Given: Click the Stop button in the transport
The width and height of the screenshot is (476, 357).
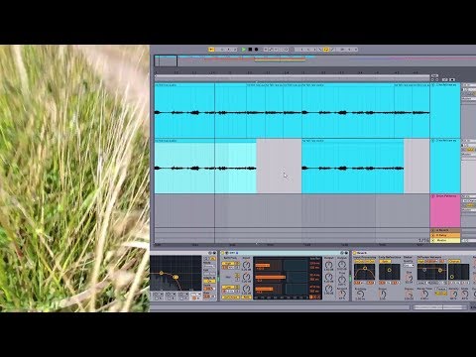Looking at the screenshot, I should click(x=250, y=50).
